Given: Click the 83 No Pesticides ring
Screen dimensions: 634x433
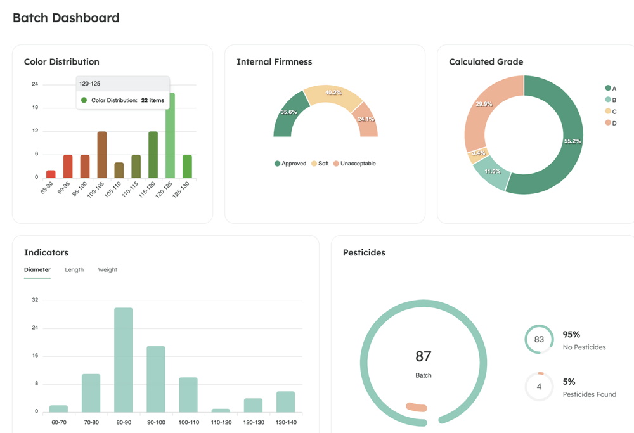Looking at the screenshot, I should (x=539, y=339).
